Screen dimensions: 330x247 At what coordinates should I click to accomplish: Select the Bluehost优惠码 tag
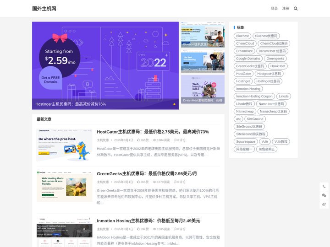click(266, 36)
